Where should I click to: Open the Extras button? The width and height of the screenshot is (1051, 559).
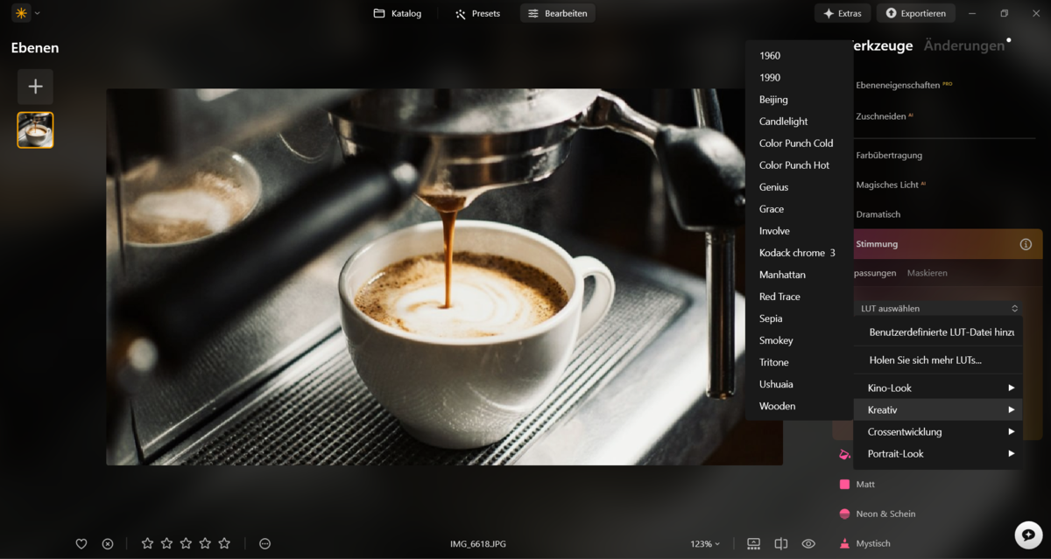coord(842,13)
